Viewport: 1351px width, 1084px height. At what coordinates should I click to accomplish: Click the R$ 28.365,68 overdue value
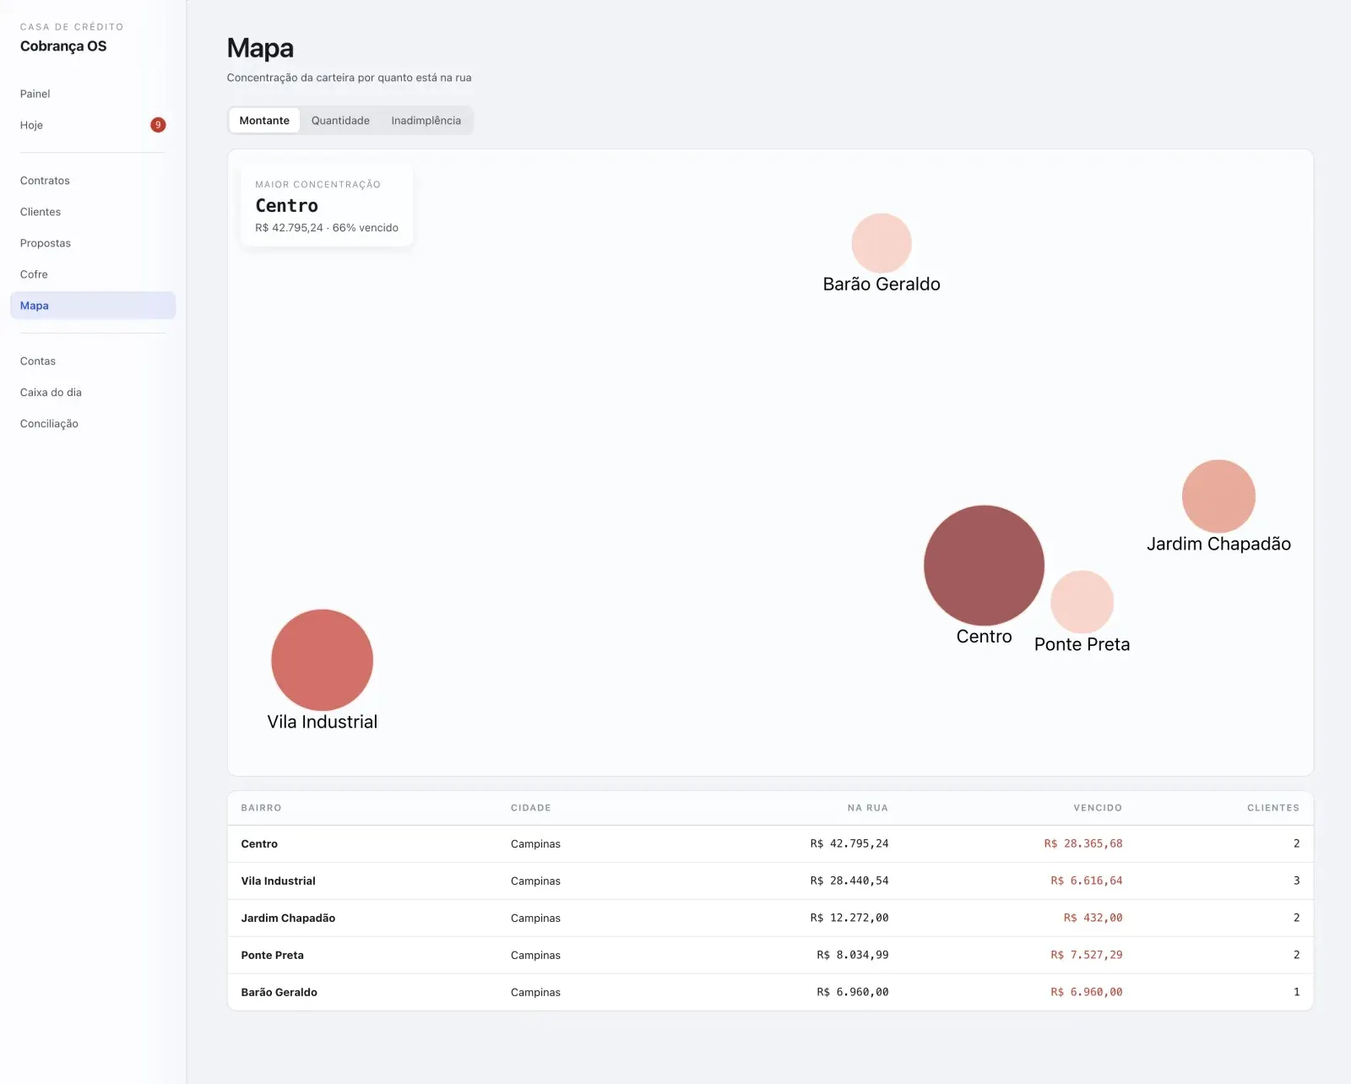click(1083, 843)
